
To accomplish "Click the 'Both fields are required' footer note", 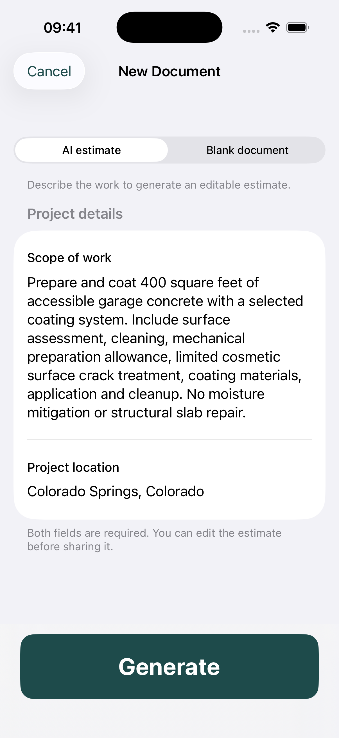I will pyautogui.click(x=155, y=540).
